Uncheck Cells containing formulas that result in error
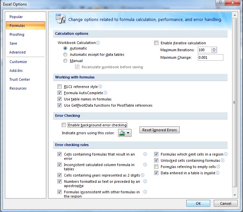 click(59, 154)
